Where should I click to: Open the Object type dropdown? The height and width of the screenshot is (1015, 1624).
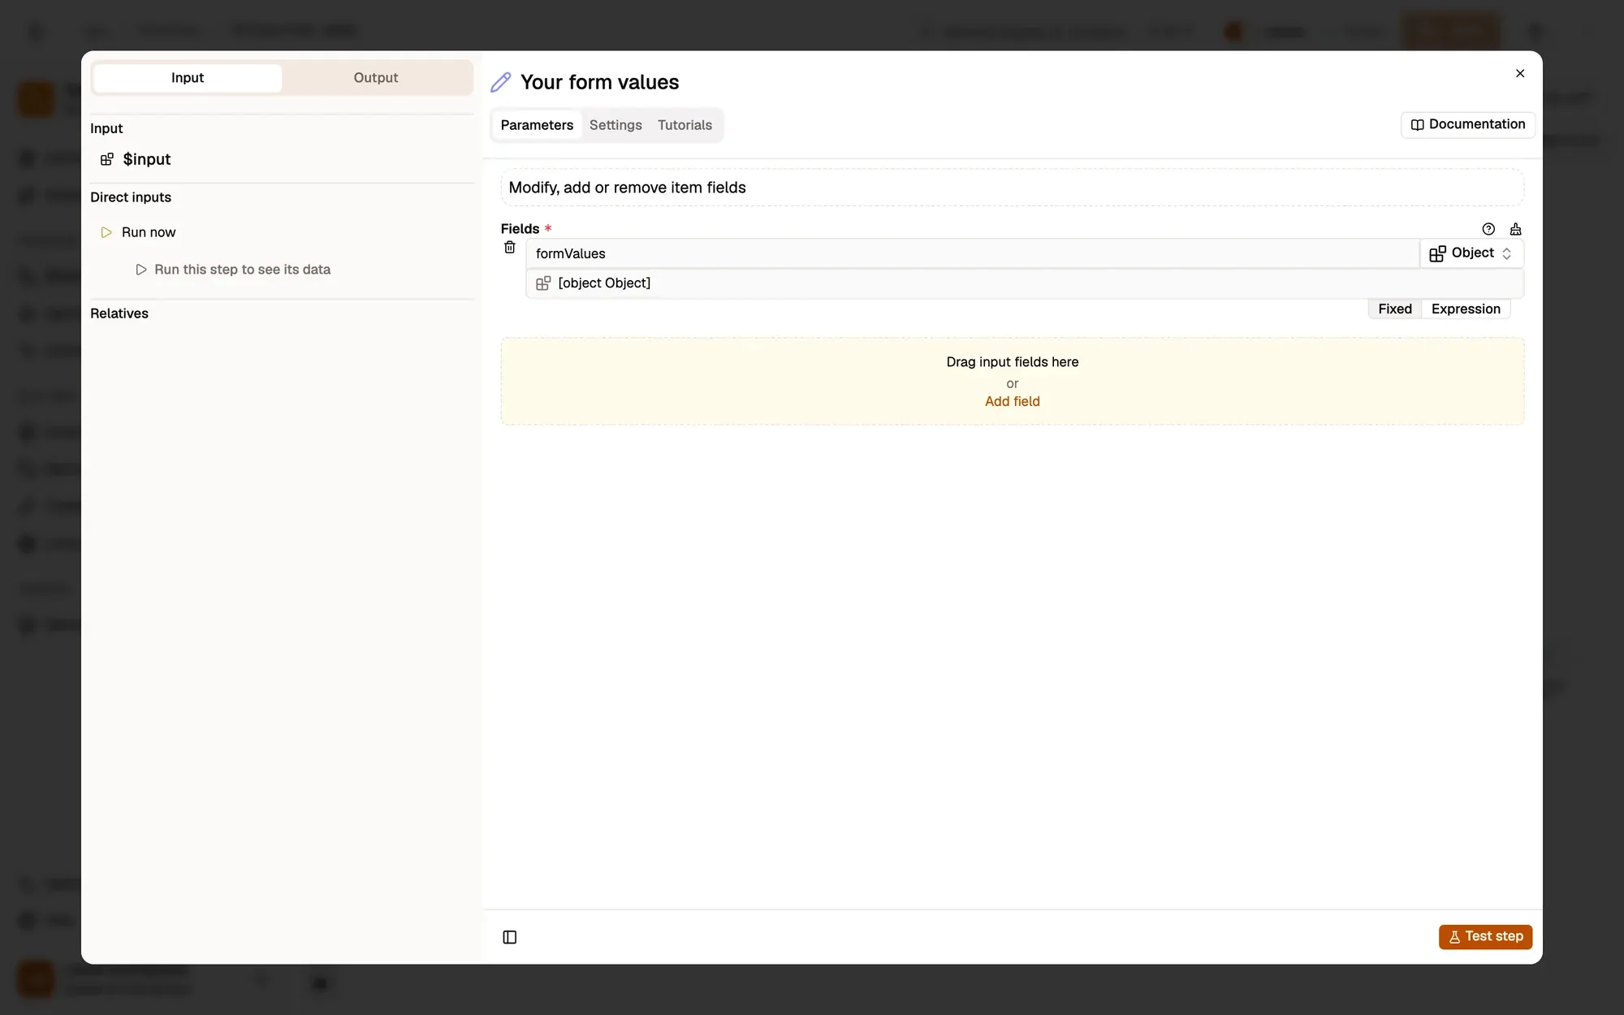click(1471, 253)
